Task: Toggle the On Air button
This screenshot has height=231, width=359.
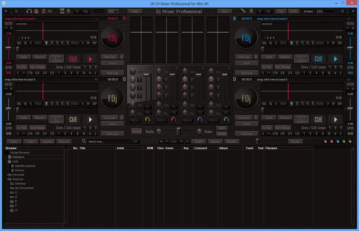Action: tap(293, 11)
